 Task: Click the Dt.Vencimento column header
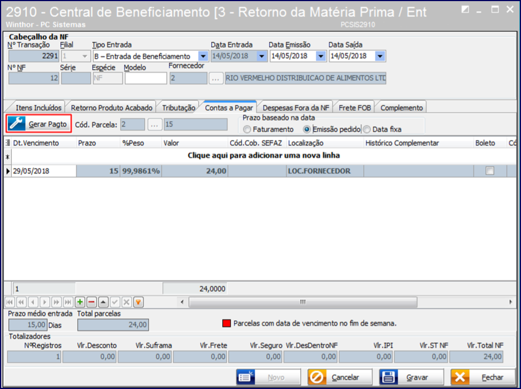(x=44, y=143)
